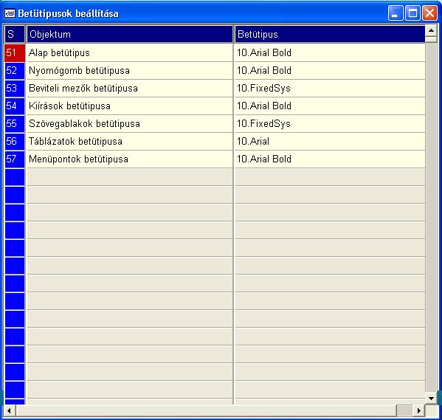The width and height of the screenshot is (442, 420).
Task: Click the Szövegablakok betütipusa cell
Action: (130, 123)
